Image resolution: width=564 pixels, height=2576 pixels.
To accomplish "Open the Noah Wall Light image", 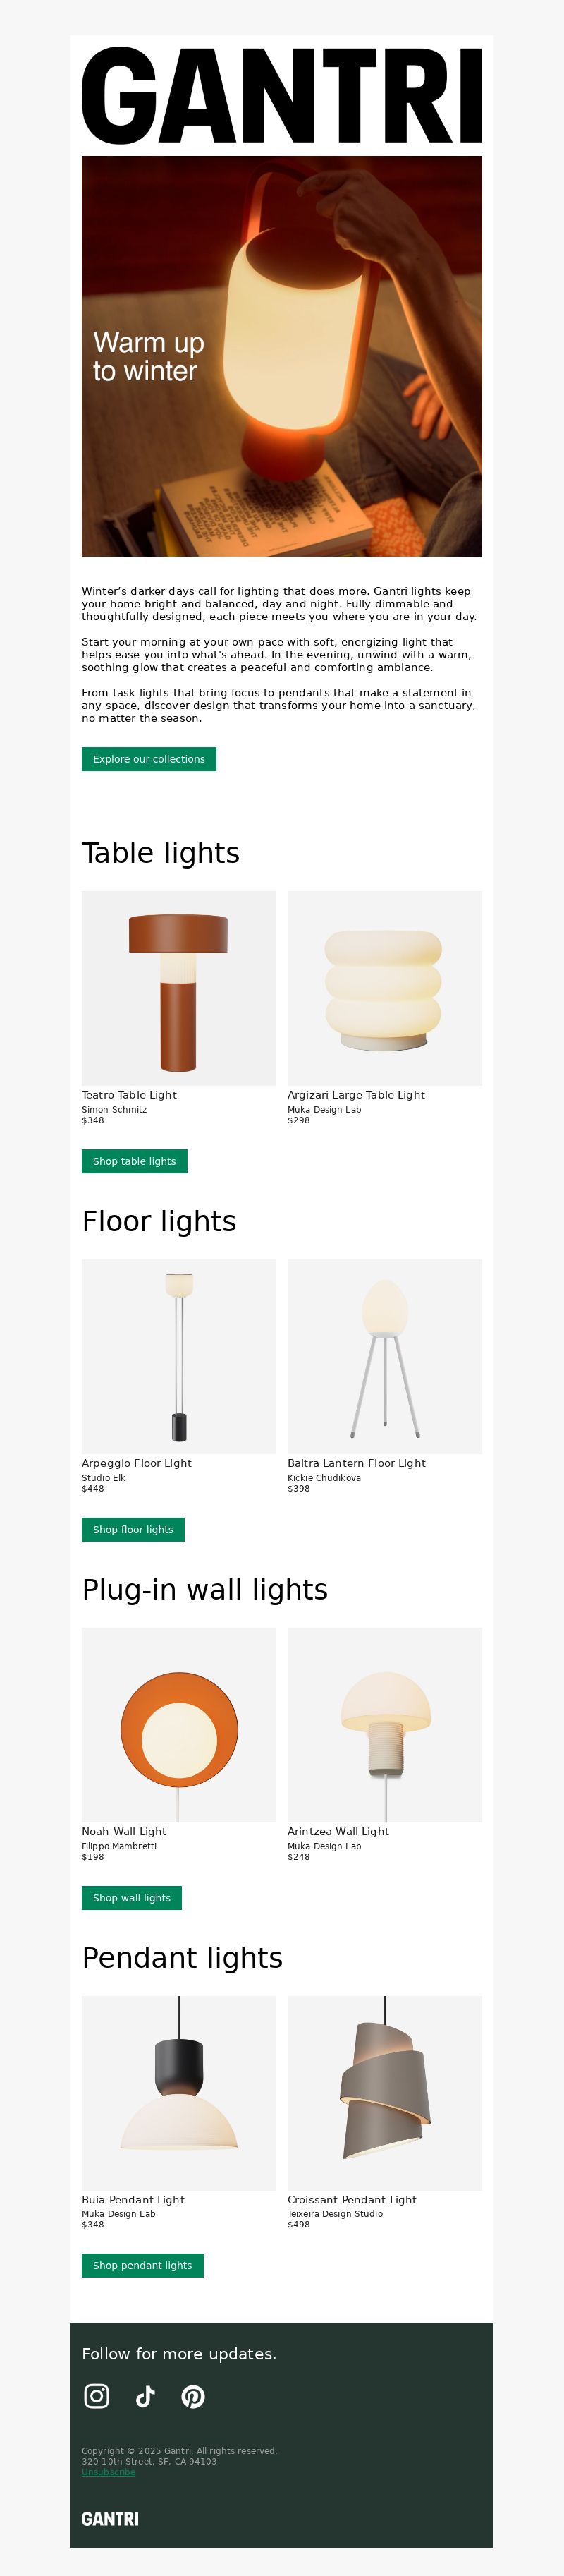I will [x=179, y=1724].
